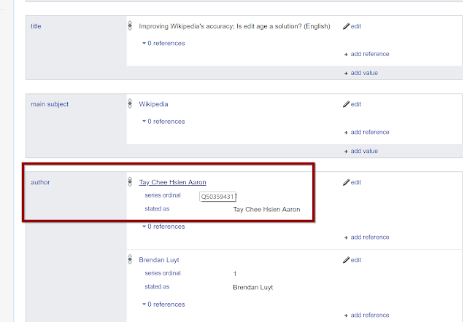Click stated as value 'Brendan Luyt'

(x=253, y=288)
